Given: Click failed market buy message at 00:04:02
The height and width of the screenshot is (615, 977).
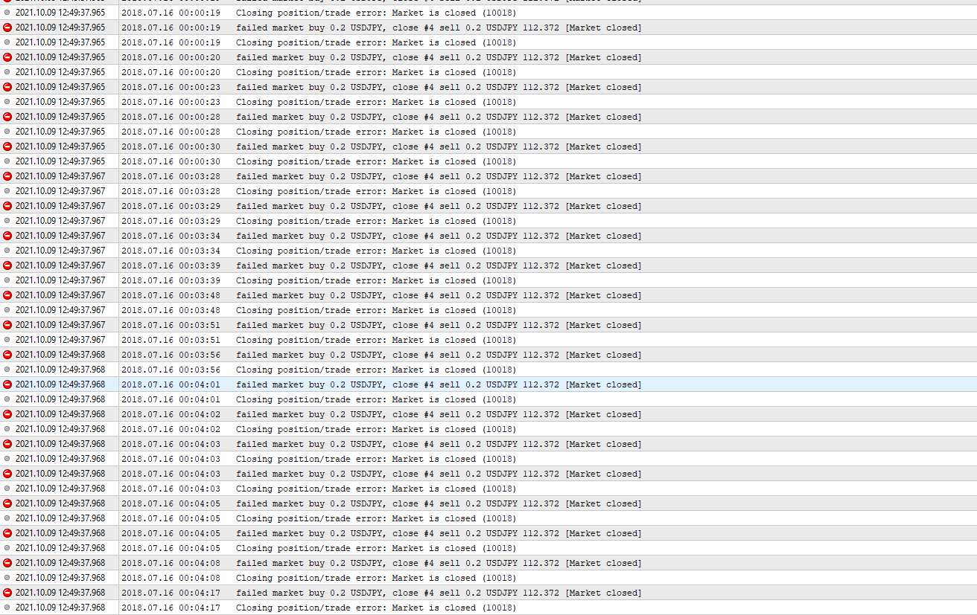Looking at the screenshot, I should click(x=439, y=414).
